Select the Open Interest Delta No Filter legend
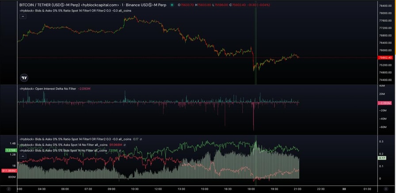 48,89
